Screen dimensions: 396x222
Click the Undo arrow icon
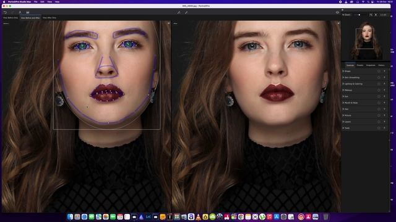5,12
